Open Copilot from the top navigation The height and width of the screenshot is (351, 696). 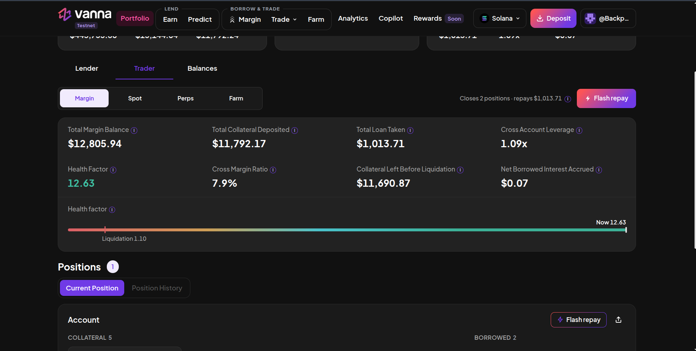391,18
